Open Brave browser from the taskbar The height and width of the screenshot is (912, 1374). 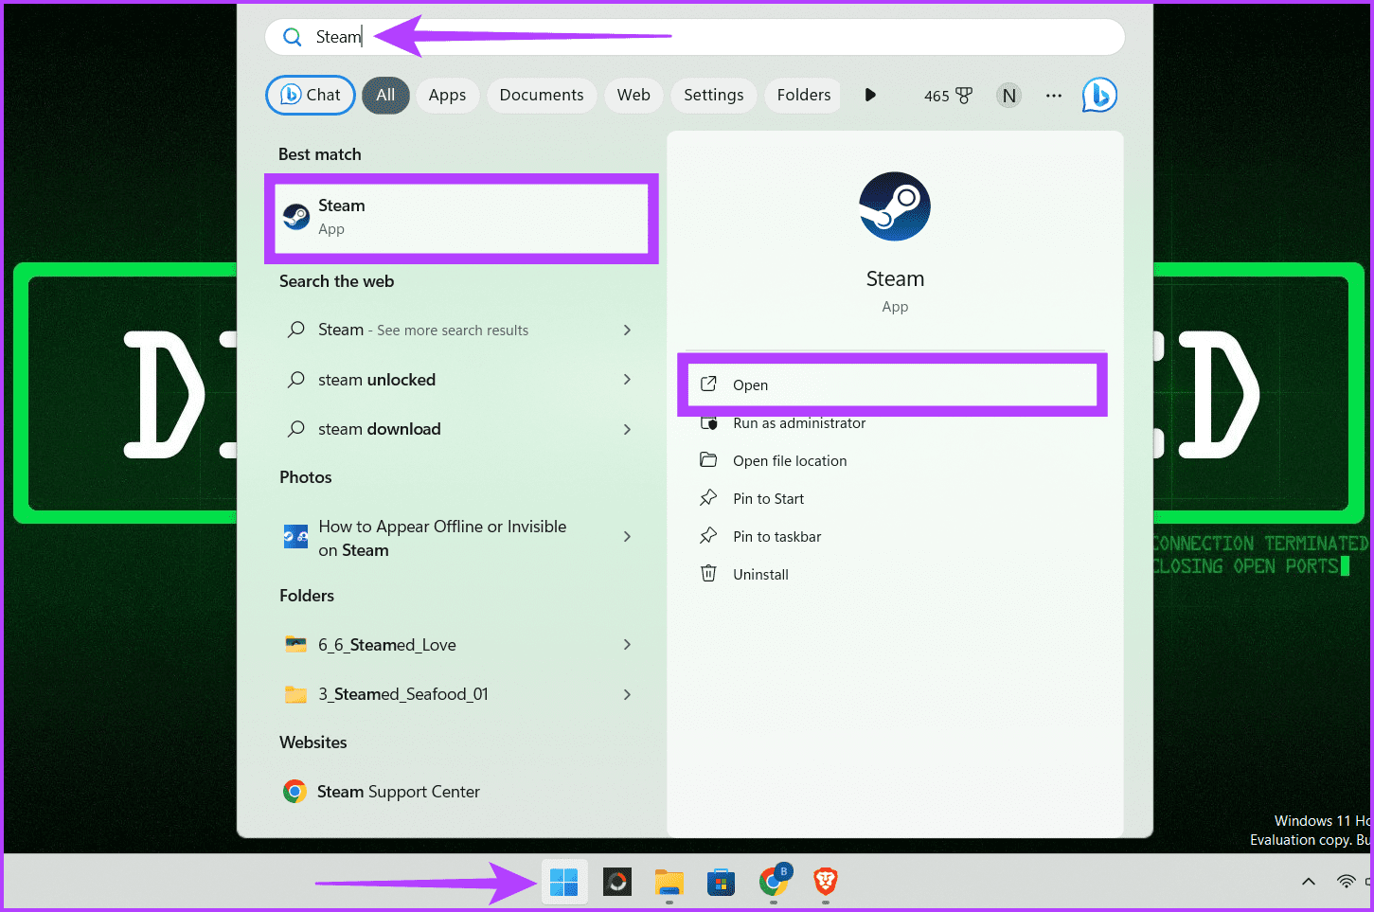pos(825,882)
